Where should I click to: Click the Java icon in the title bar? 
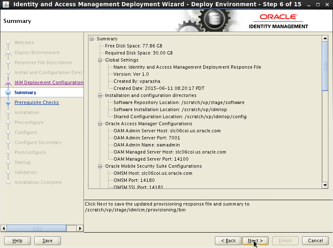click(6, 4)
